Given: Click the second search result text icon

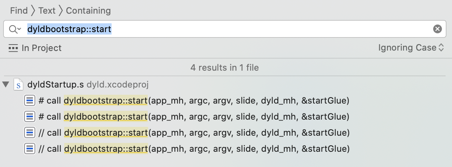Looking at the screenshot, I should [x=29, y=116].
